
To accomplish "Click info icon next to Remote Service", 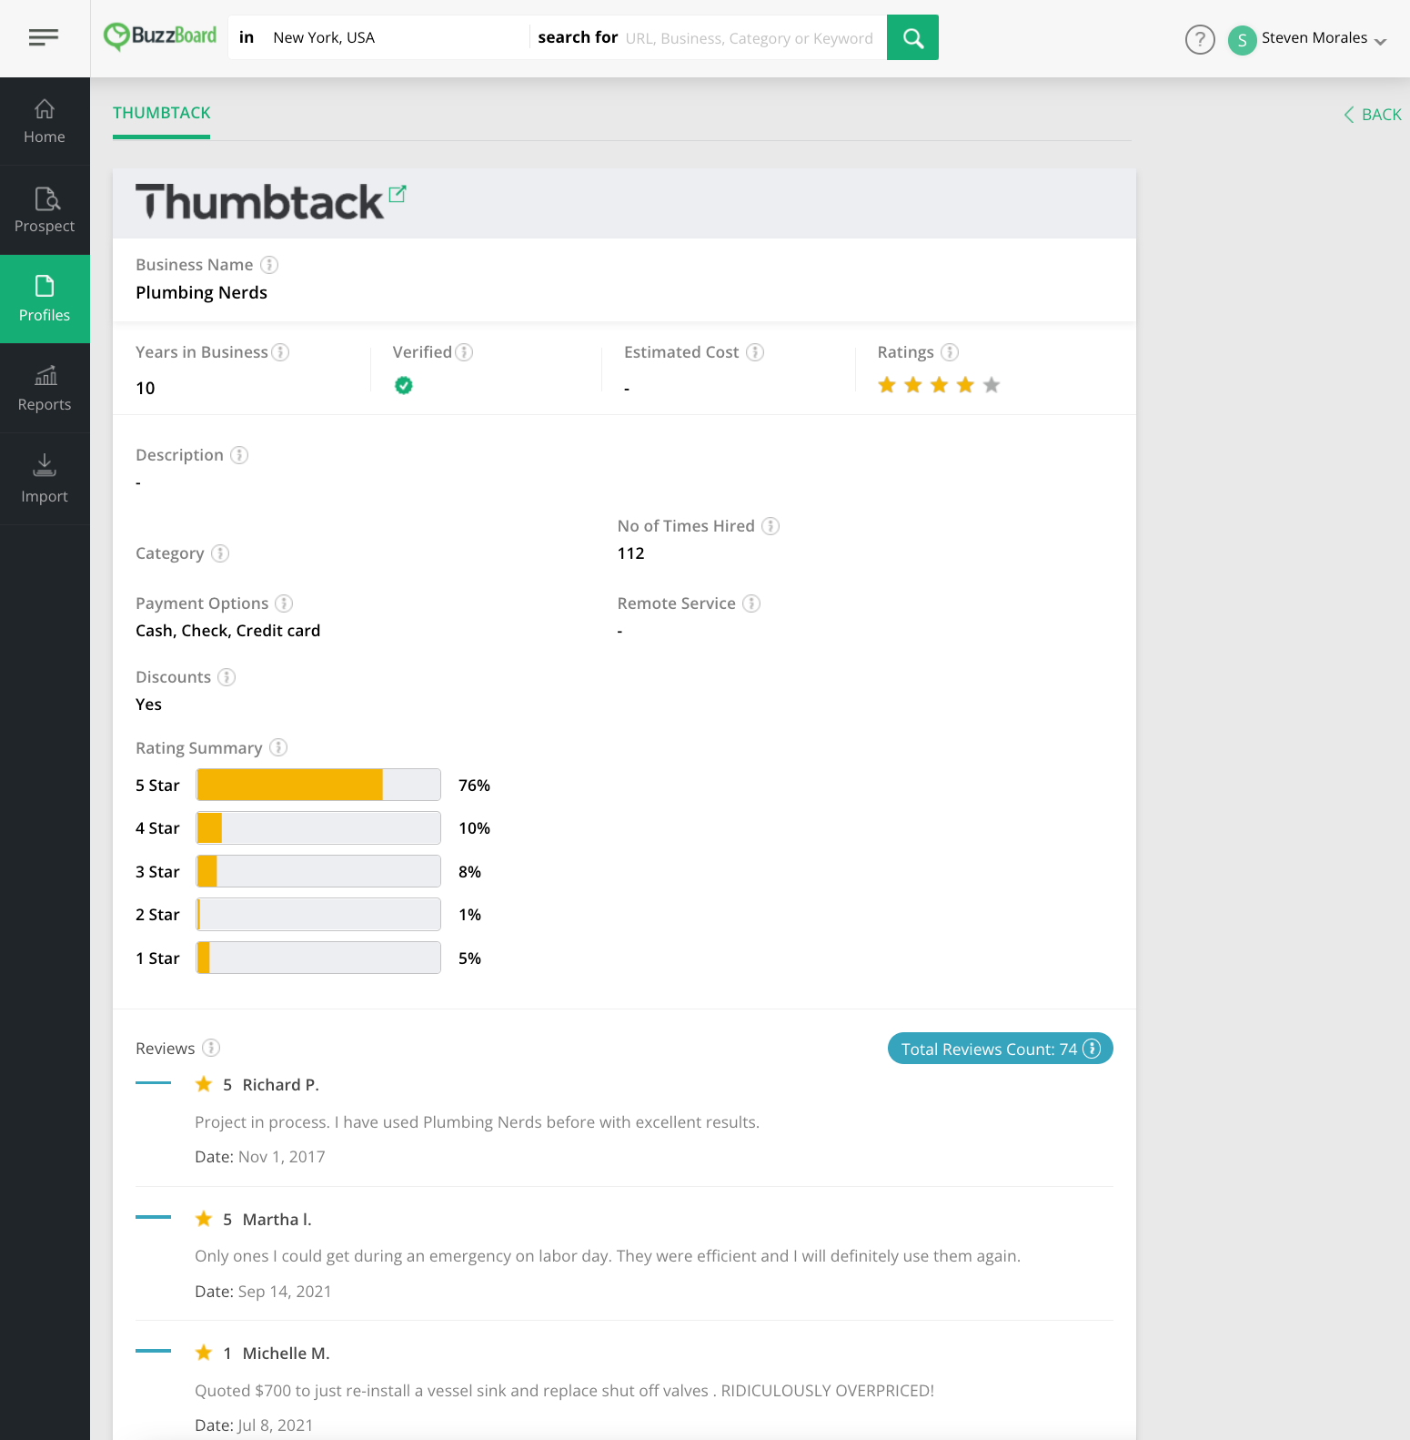I will pos(751,603).
